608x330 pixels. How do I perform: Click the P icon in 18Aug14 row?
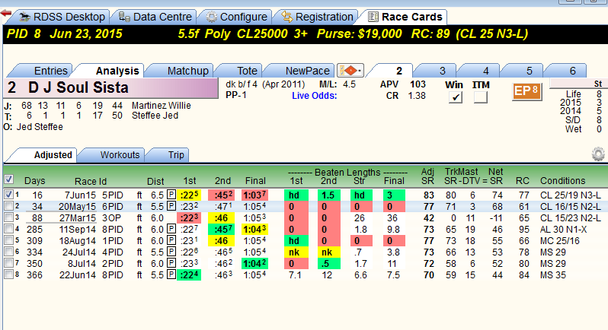(171, 240)
